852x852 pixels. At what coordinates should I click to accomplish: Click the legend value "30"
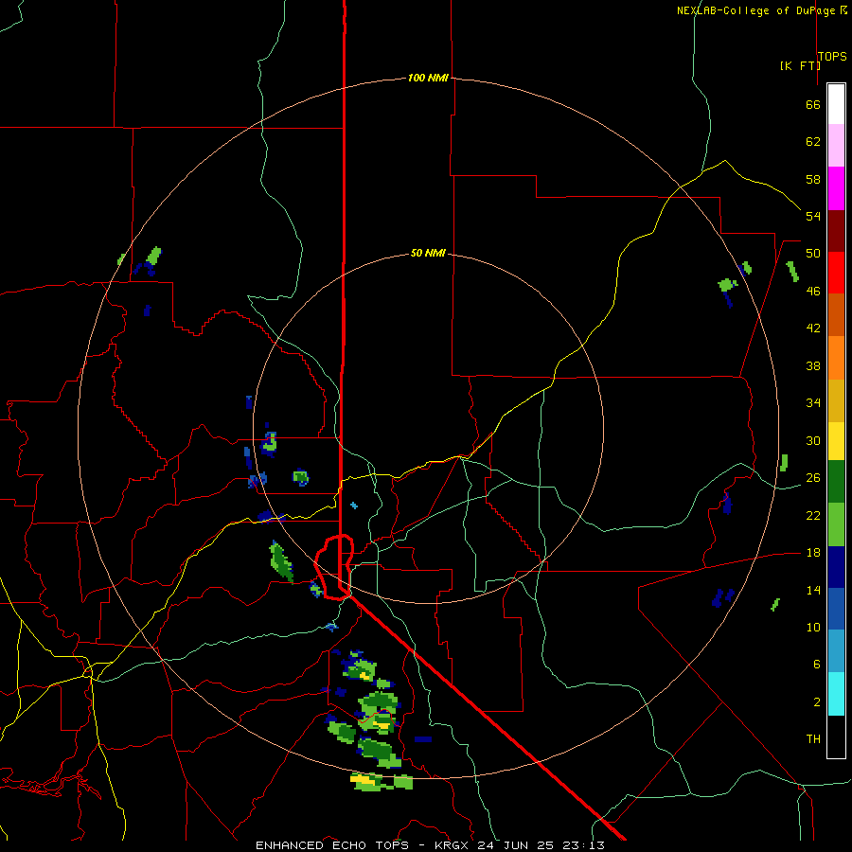[813, 440]
